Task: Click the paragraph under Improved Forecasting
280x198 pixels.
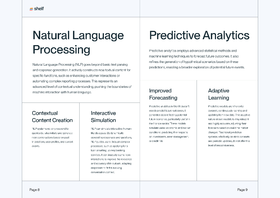Action: (x=170, y=124)
